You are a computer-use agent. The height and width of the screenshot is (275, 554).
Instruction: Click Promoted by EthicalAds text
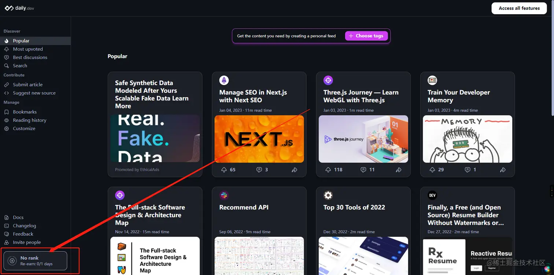137,170
